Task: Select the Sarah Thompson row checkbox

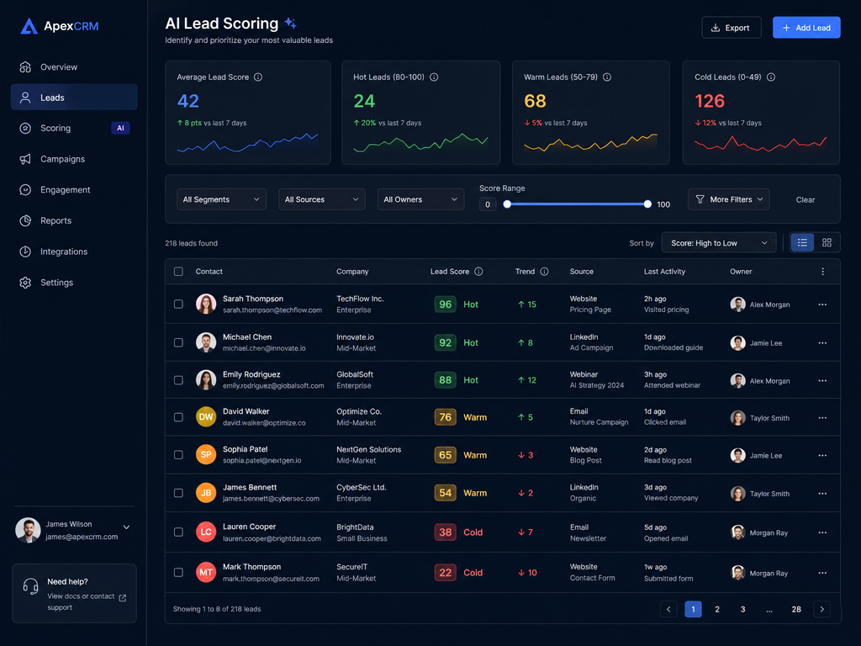Action: pos(178,304)
